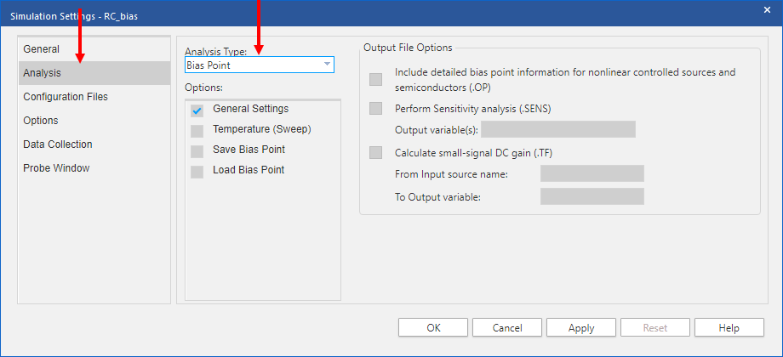783x357 pixels.
Task: Enable Perform Sensitivity analysis (.SENS)
Action: point(375,109)
